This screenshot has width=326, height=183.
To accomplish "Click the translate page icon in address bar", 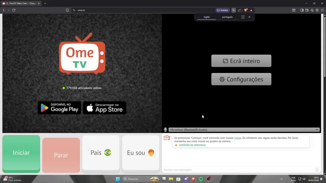I will (234, 10).
